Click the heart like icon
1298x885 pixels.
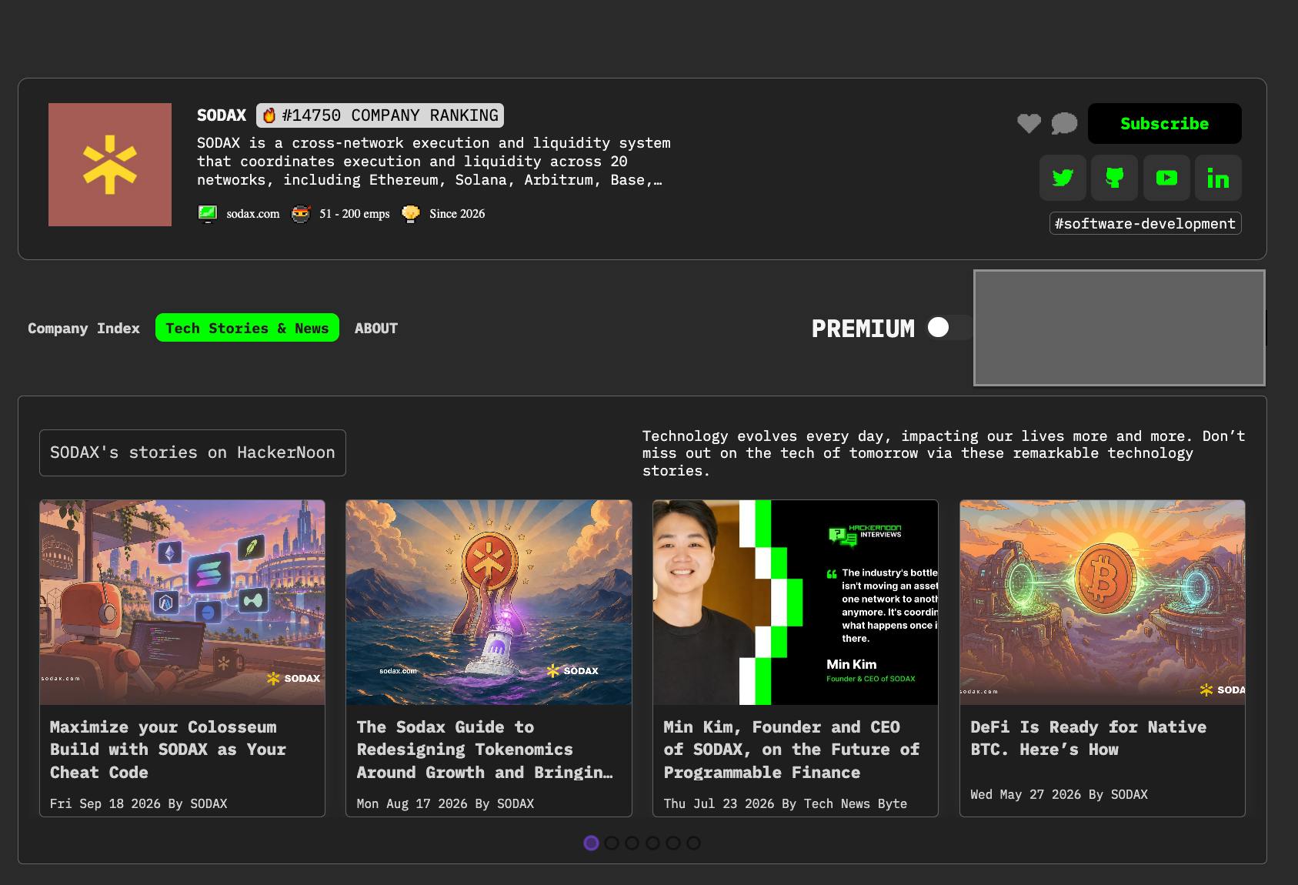[x=1029, y=123]
